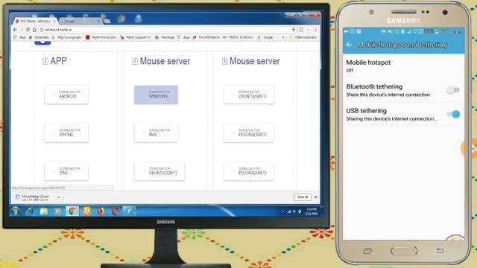The image size is (477, 268).
Task: Close the Chrome downloads bar
Action: [316, 197]
